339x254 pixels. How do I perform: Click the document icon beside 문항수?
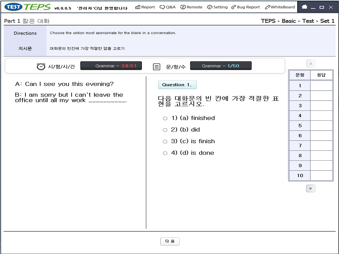point(156,65)
